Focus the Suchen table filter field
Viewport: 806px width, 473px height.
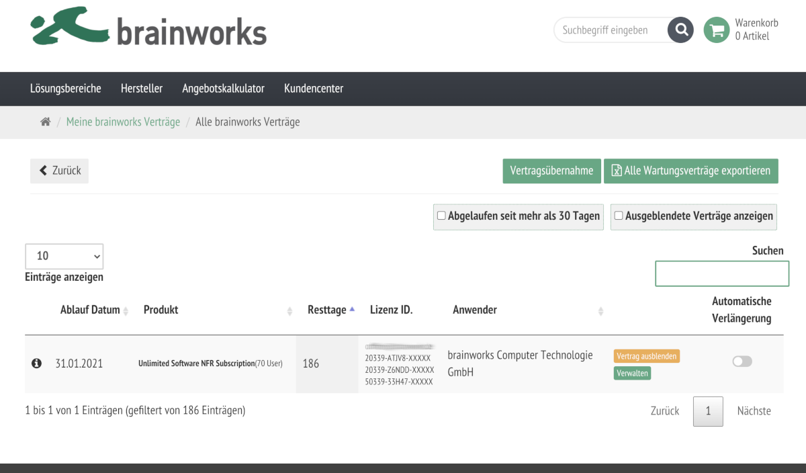(x=722, y=273)
